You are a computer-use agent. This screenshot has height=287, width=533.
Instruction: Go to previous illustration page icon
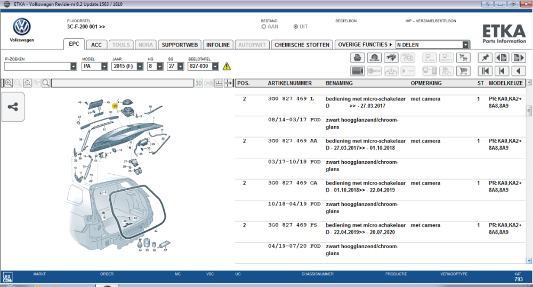pos(502,57)
